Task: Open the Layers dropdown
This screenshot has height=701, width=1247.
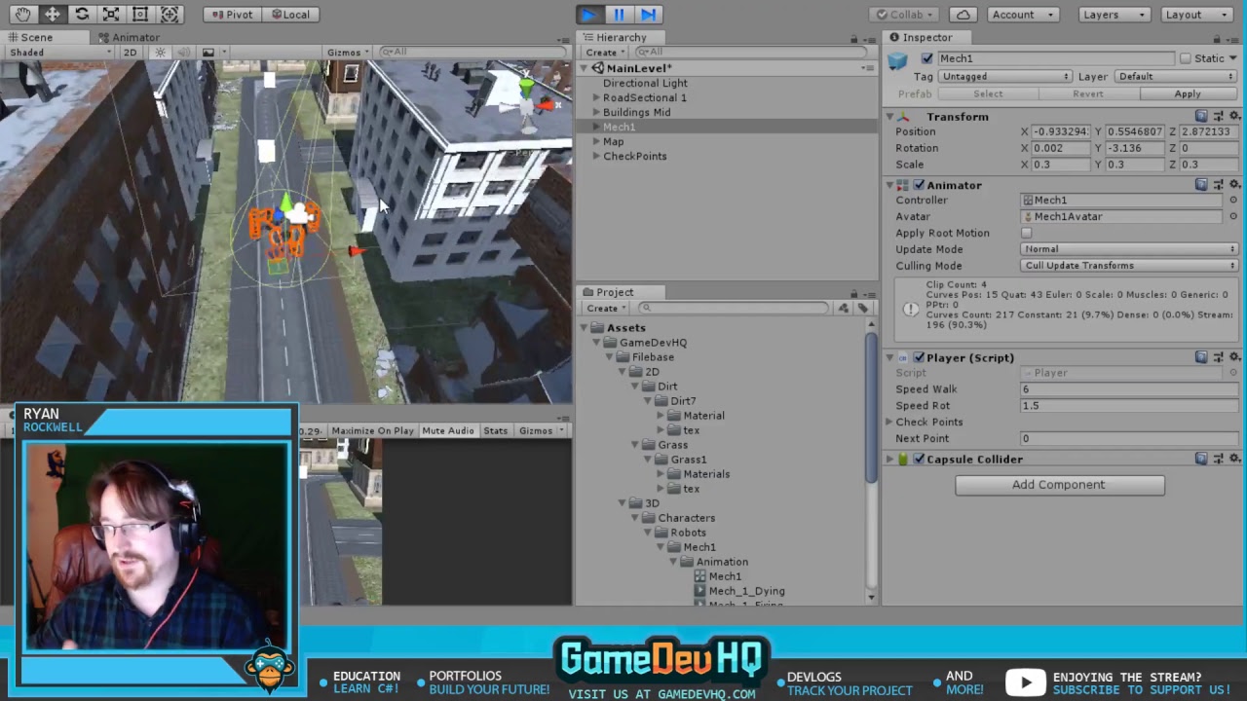Action: click(1114, 15)
